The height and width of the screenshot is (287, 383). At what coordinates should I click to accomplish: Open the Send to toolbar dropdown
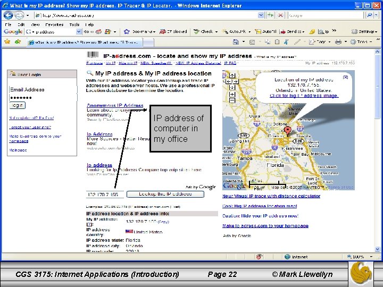(x=293, y=31)
